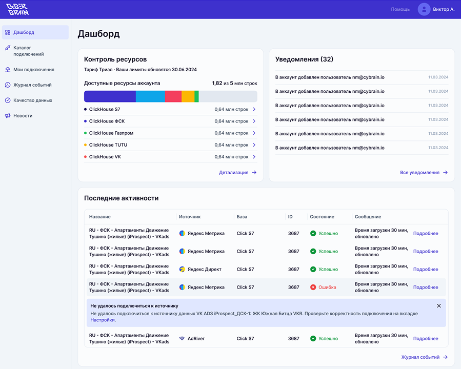
Task: Open the Help menu item
Action: 400,9
